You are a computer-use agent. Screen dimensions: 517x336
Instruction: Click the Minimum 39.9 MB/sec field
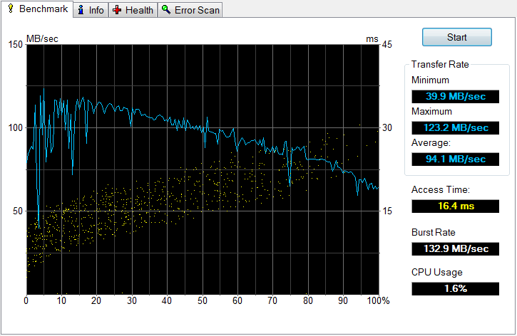(x=455, y=96)
